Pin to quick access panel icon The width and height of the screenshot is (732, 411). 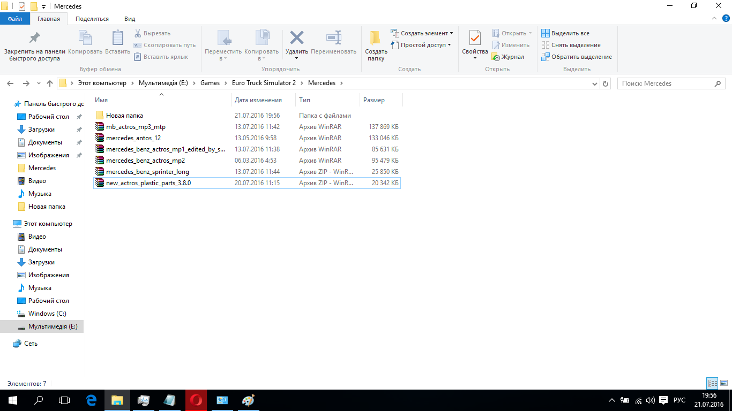tap(34, 39)
